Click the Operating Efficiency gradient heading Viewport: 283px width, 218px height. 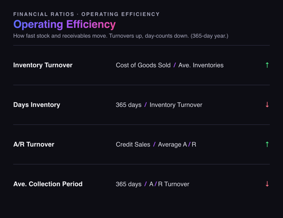[x=65, y=24]
